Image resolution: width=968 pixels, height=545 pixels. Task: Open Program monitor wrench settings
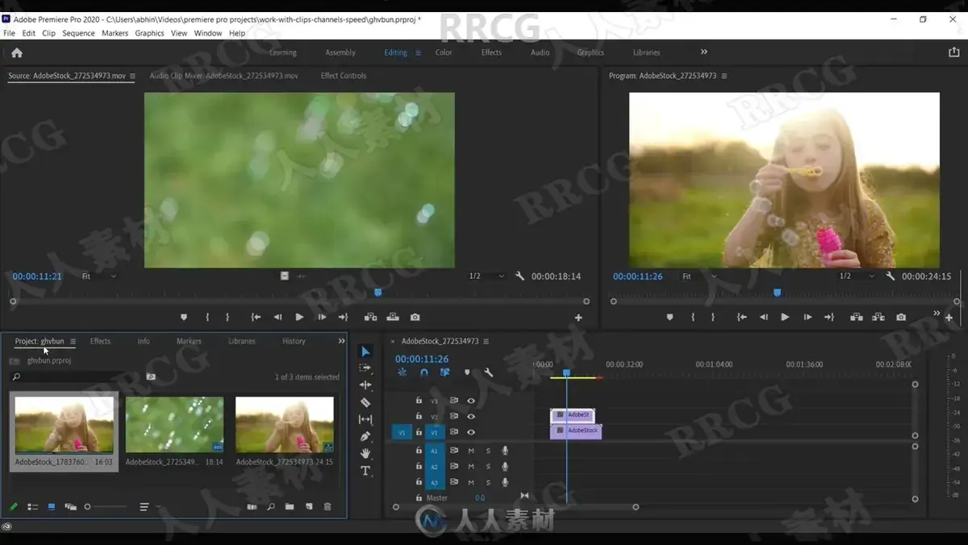point(890,276)
